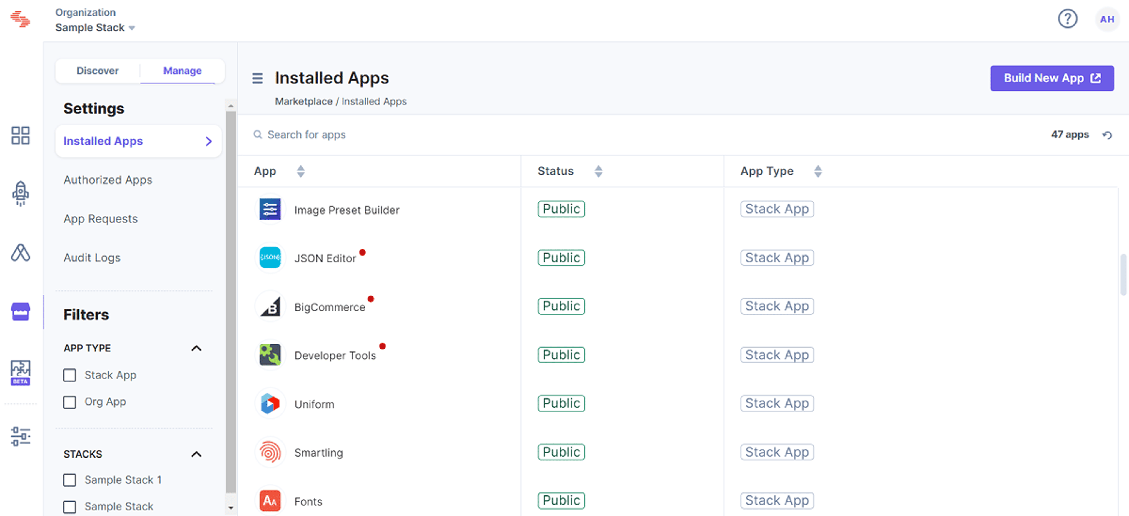The width and height of the screenshot is (1129, 516).
Task: Open the Launch rocket icon in left rail
Action: pyautogui.click(x=20, y=193)
